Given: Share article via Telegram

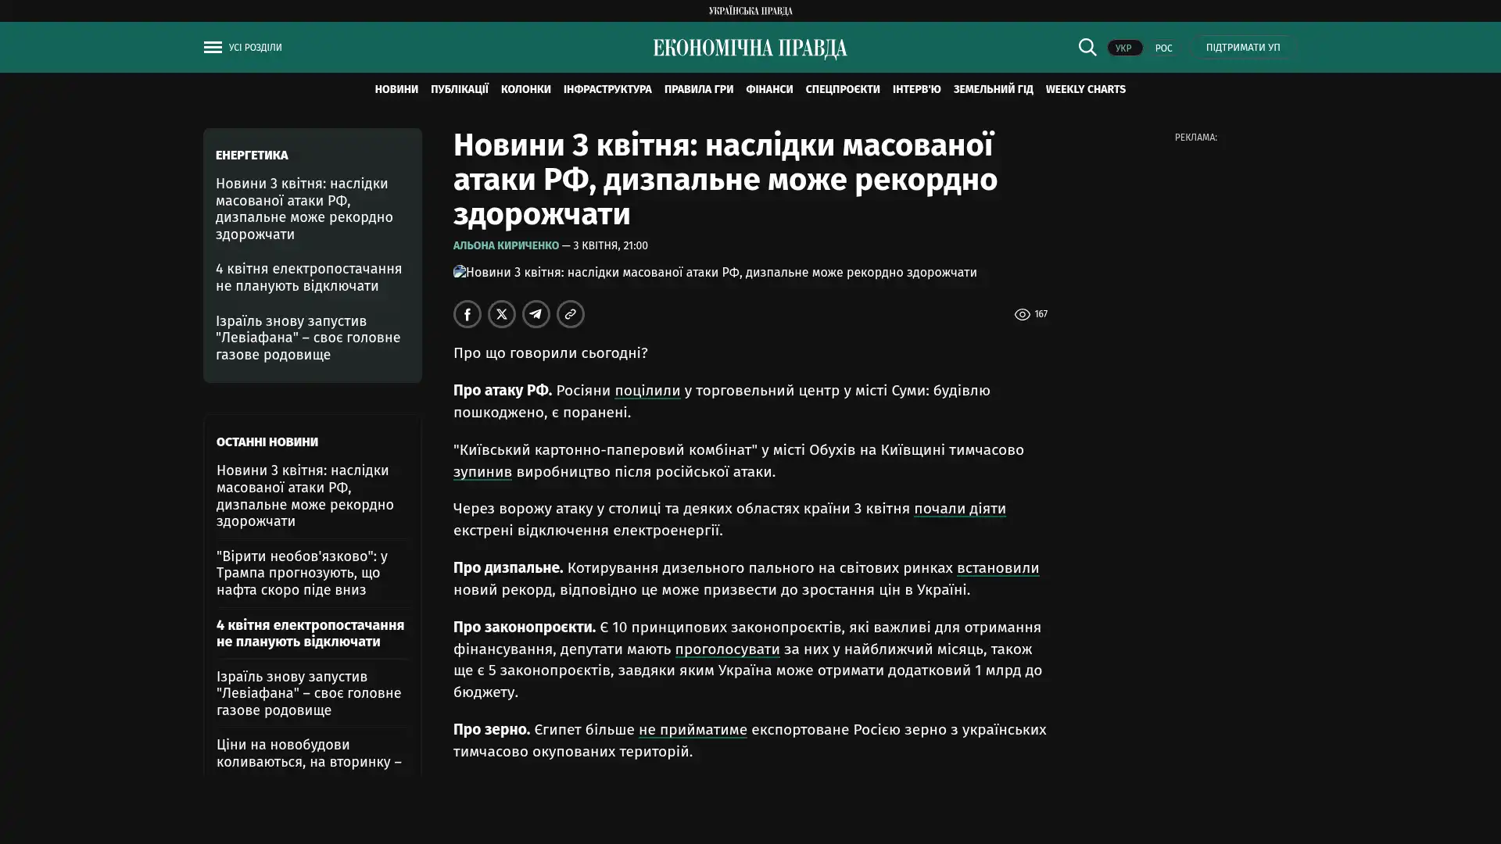Looking at the screenshot, I should [x=536, y=314].
